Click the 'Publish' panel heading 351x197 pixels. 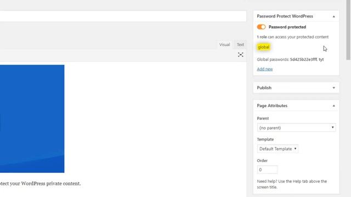pos(264,88)
